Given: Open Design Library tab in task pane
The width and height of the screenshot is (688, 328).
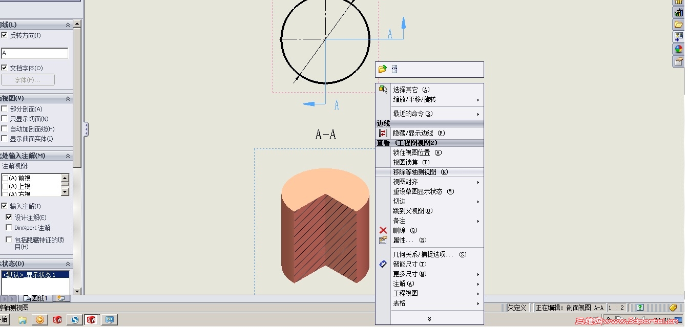Looking at the screenshot, I should point(678,13).
